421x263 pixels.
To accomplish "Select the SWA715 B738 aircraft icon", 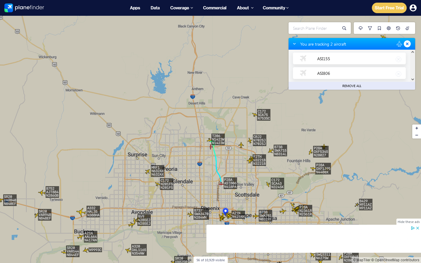I will coord(271,151).
